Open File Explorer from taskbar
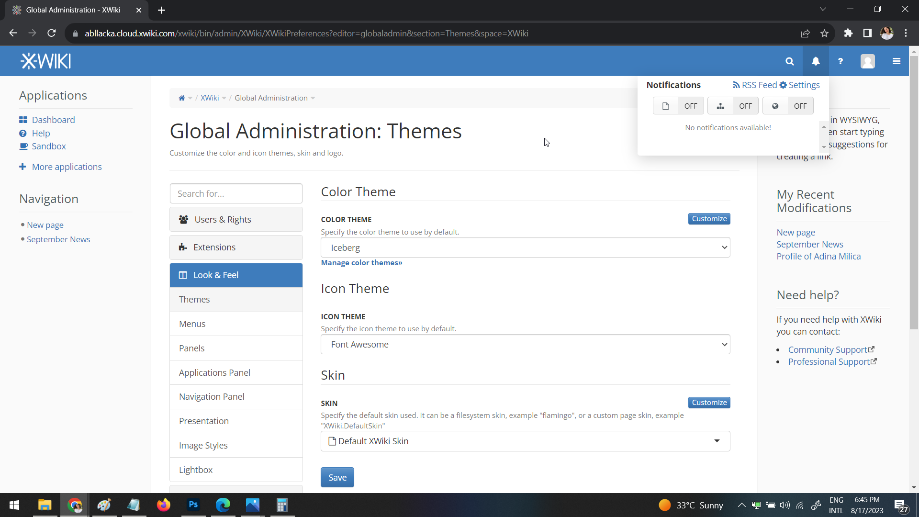919x517 pixels. pyautogui.click(x=45, y=505)
